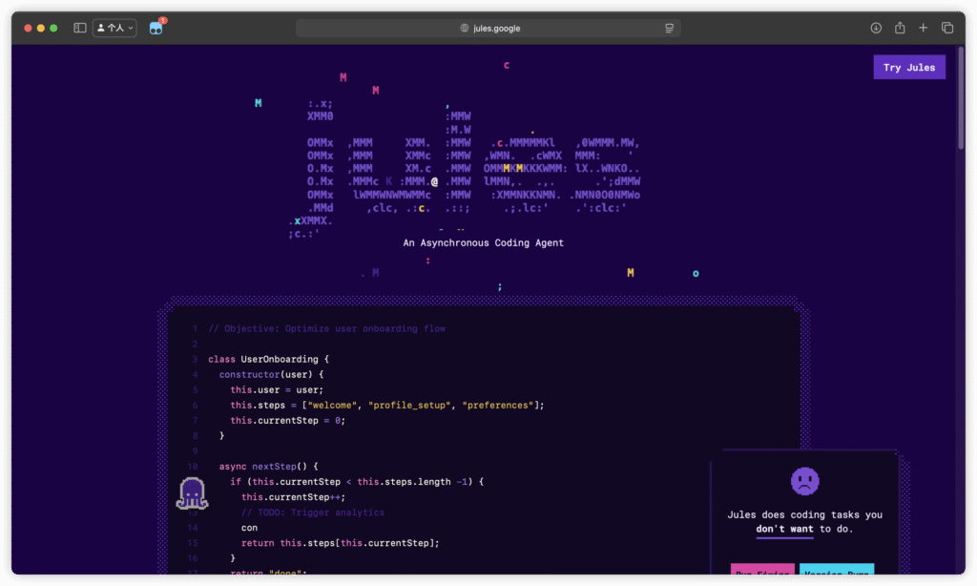
Task: Minimize the Safari window with yellow button
Action: (x=41, y=28)
